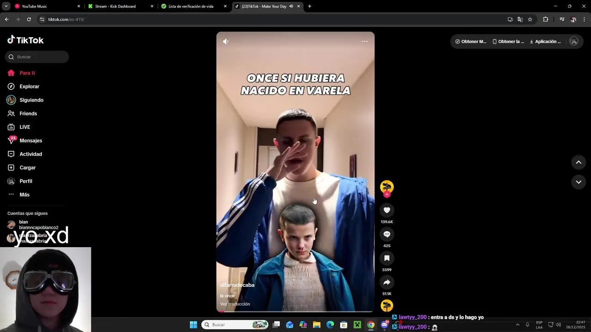Image resolution: width=591 pixels, height=332 pixels.
Task: Translate this page with Chrome icon
Action: (x=520, y=19)
